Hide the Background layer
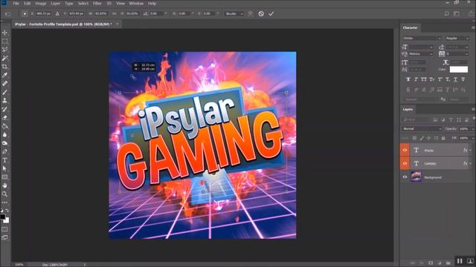 [x=405, y=177]
